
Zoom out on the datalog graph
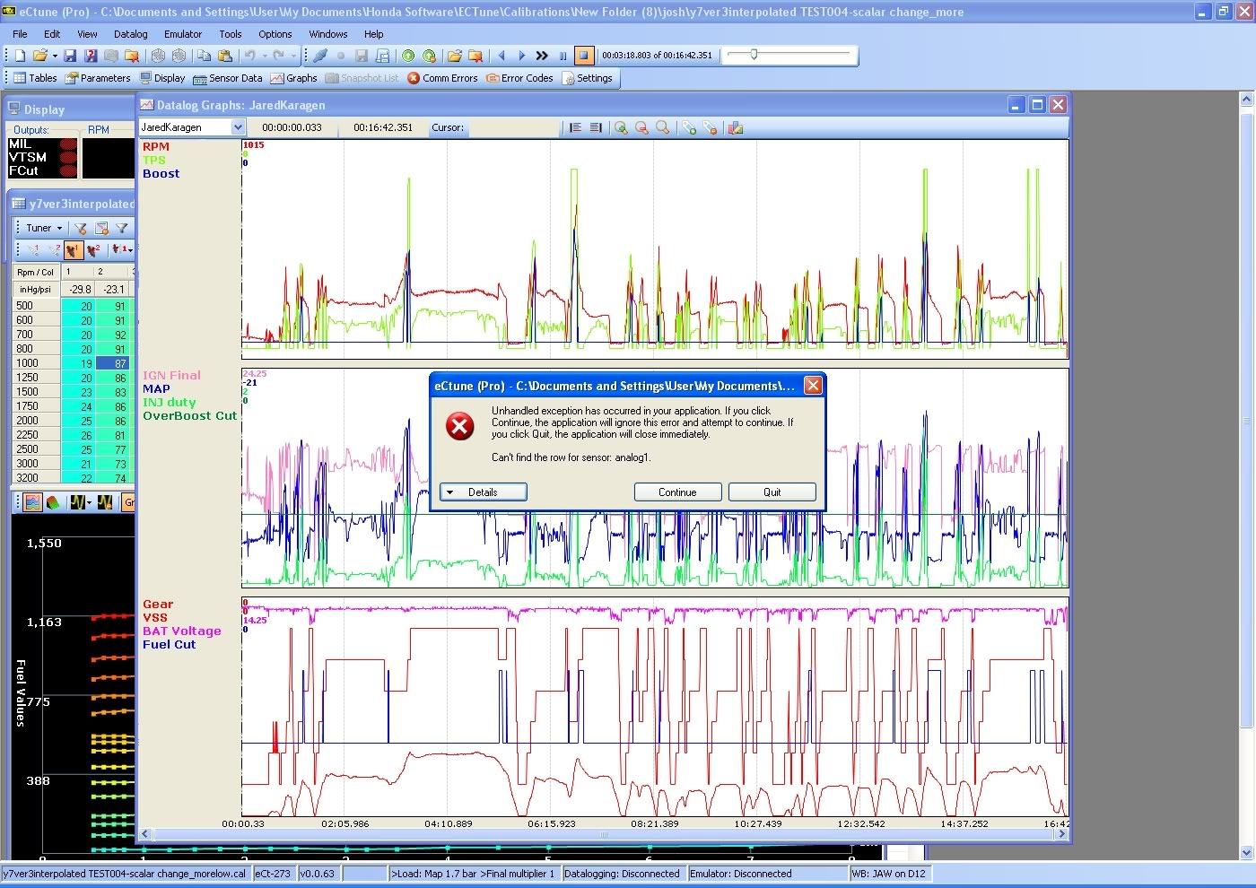[x=641, y=128]
